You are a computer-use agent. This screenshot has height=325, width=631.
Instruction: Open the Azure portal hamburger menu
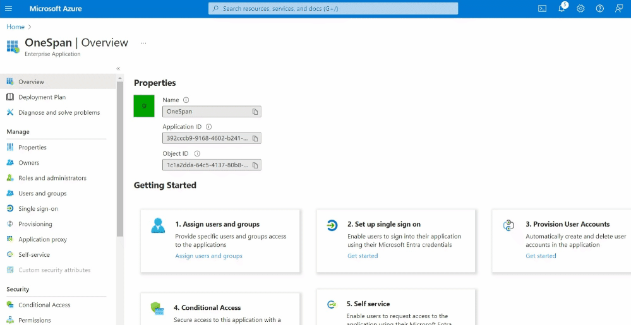click(8, 8)
